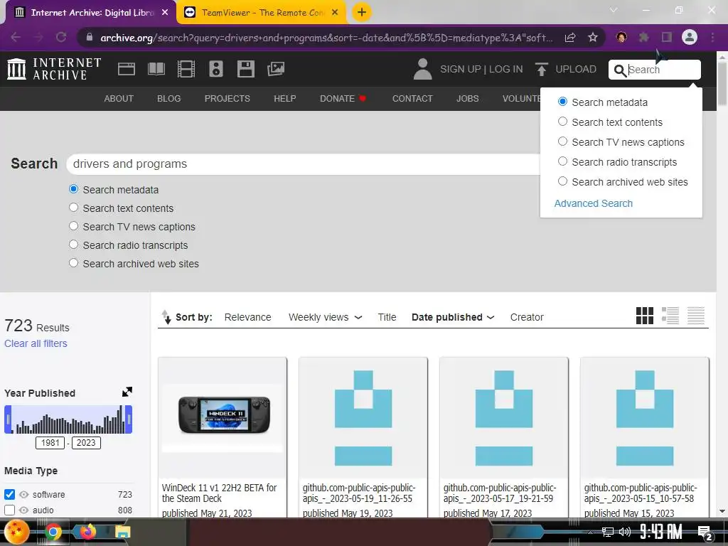This screenshot has width=728, height=546.
Task: Open the Software floppy-disk icon
Action: [x=245, y=69]
